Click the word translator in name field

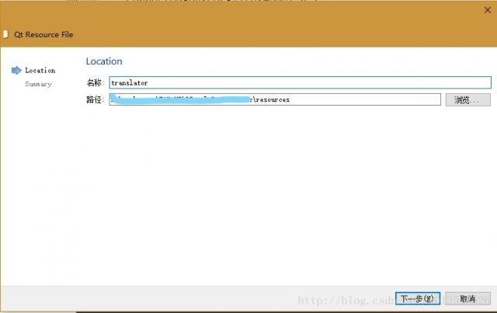(130, 82)
